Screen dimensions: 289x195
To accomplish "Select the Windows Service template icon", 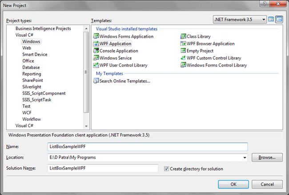I will pos(96,58).
